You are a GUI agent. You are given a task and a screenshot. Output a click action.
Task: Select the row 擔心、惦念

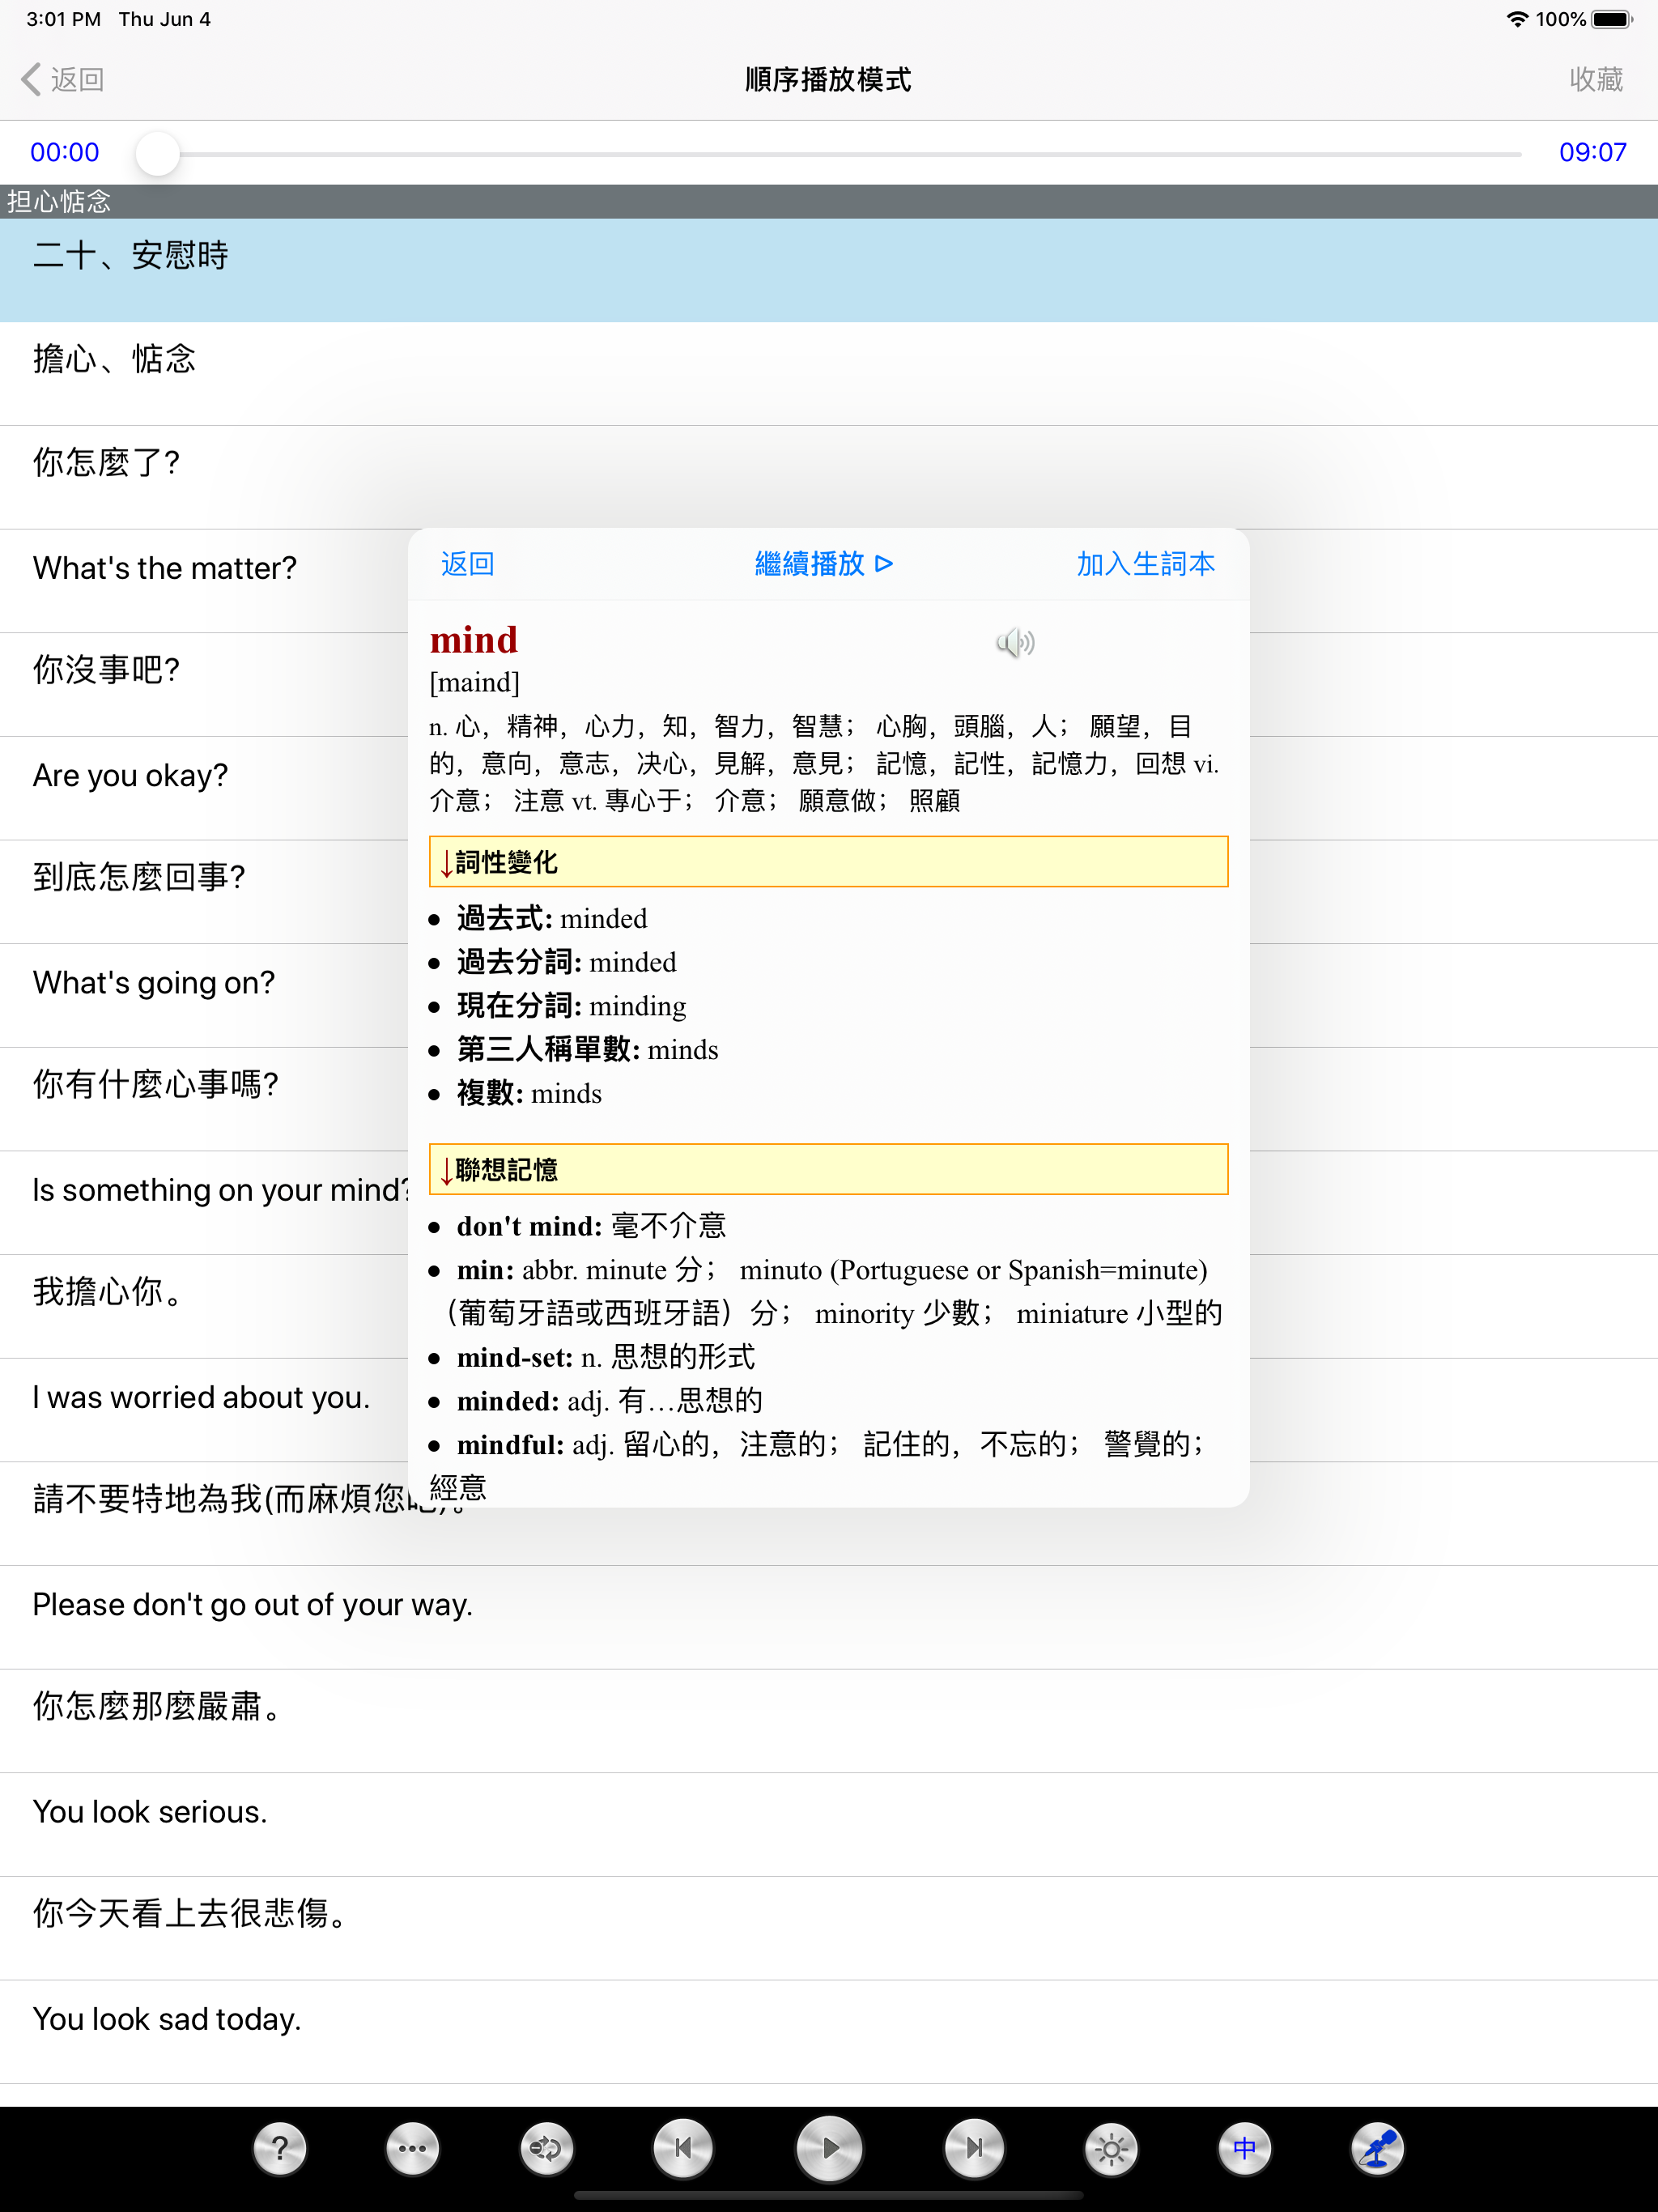coord(829,374)
